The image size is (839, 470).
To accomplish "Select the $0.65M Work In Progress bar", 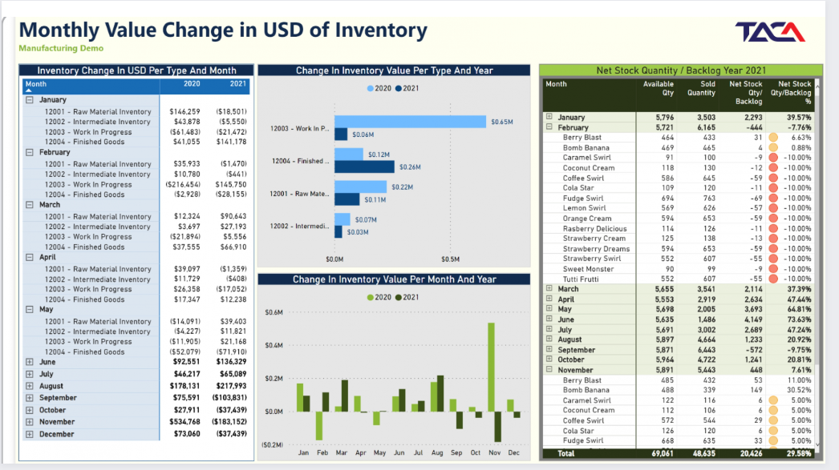I will click(411, 122).
